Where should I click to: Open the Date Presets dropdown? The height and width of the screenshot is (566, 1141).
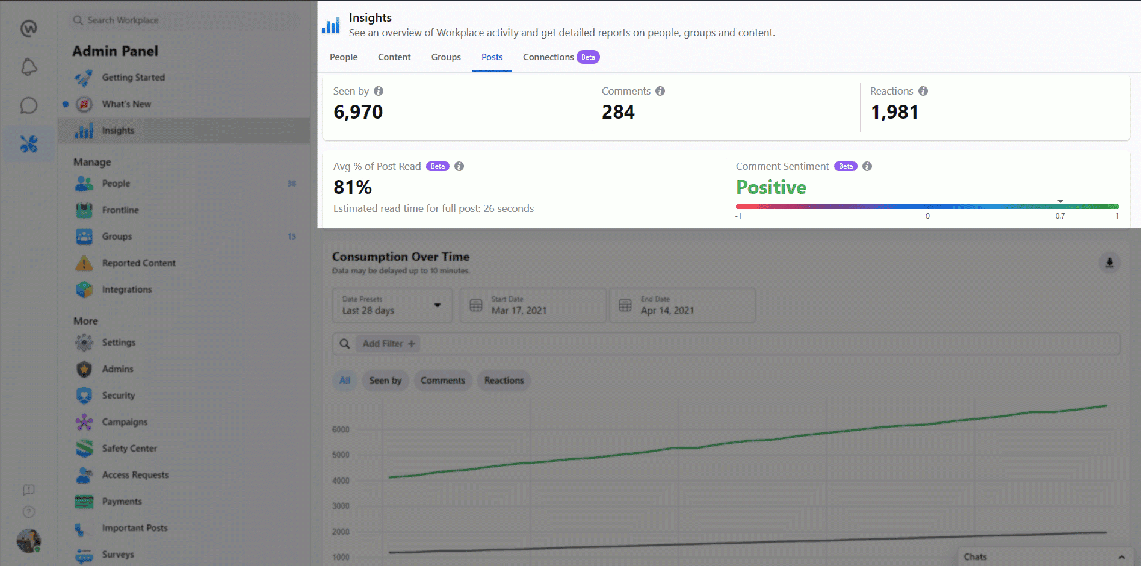pos(392,305)
